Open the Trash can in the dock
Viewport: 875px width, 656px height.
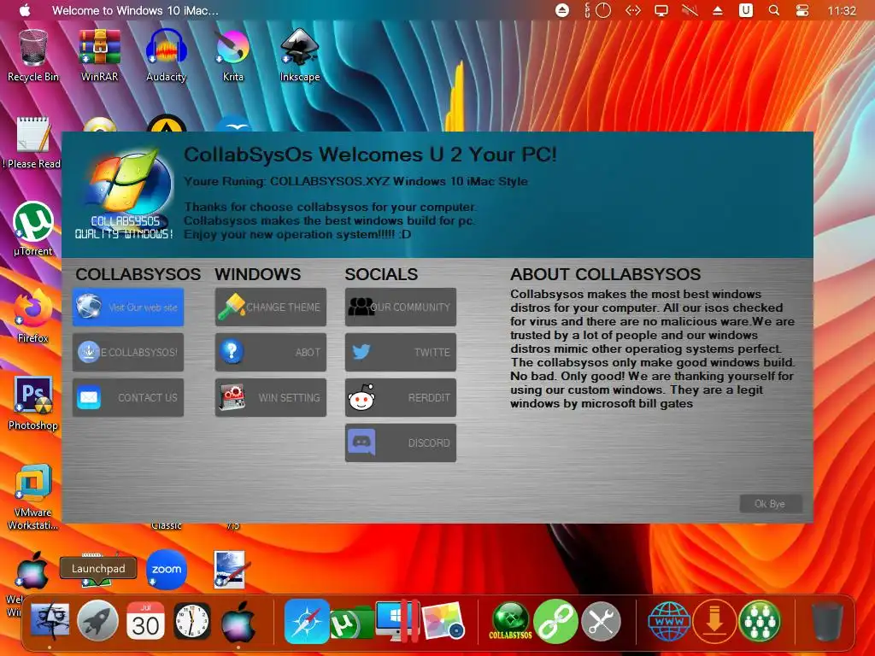[x=827, y=621]
